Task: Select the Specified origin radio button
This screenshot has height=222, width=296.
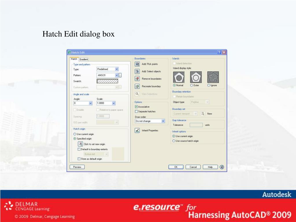Action: 75,139
